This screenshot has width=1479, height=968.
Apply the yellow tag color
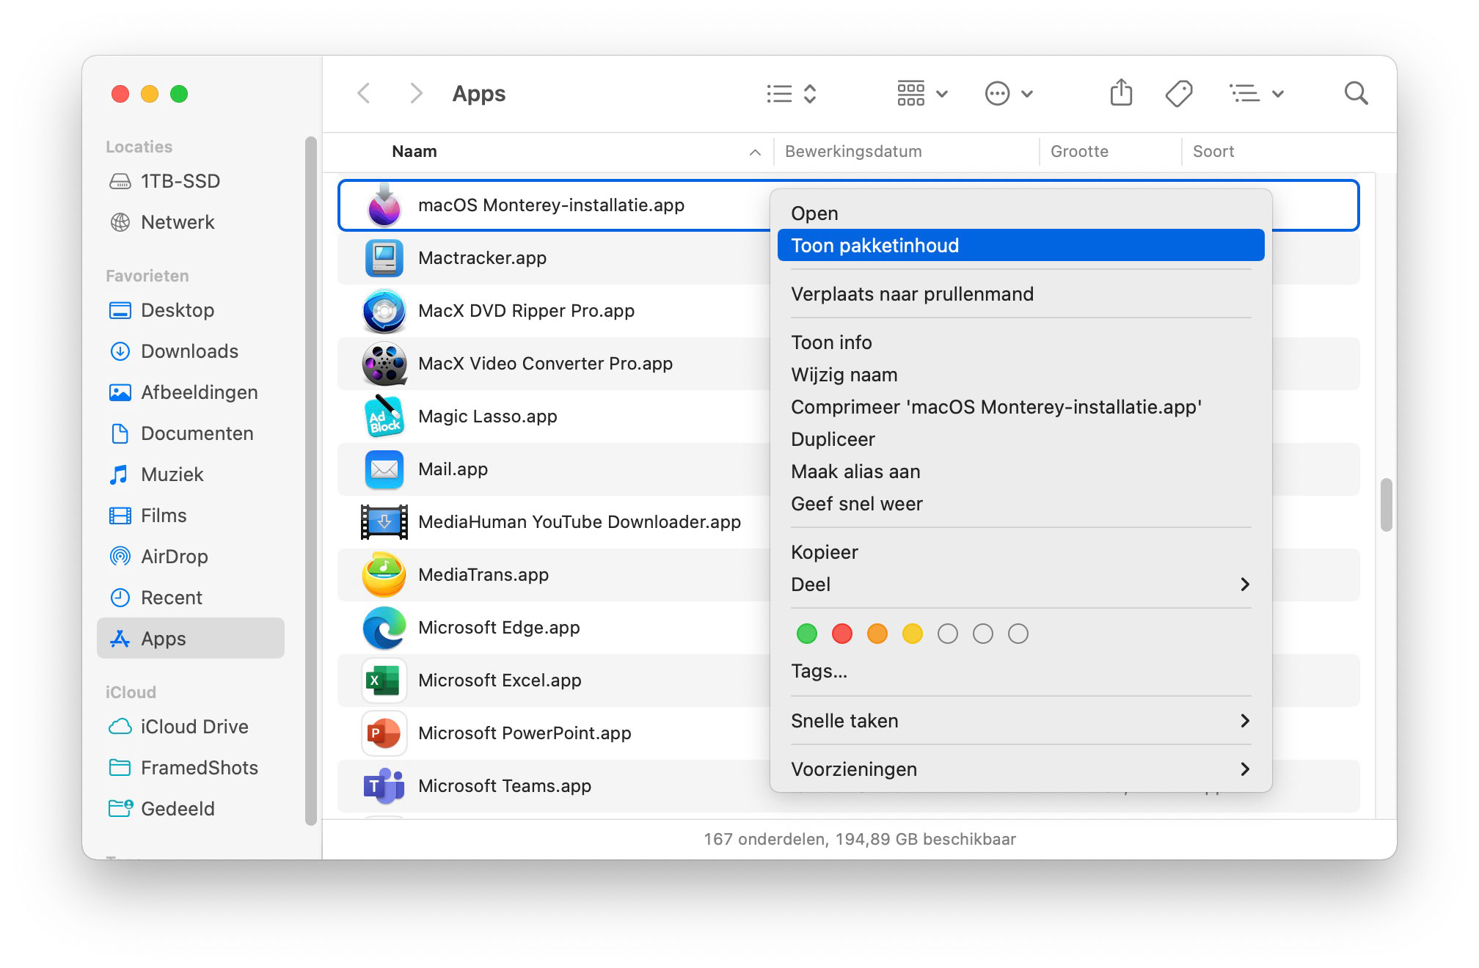[913, 634]
